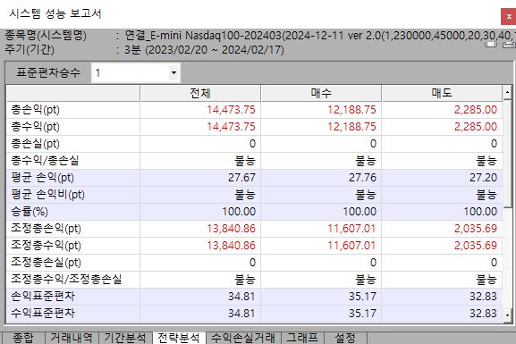Close the 시스템 성능 보고서 window
The image size is (516, 344).
509,17
